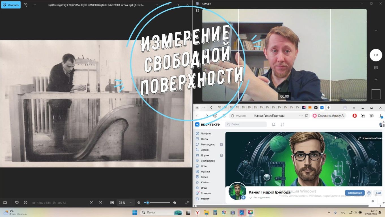Open Мессенджер in VK sidebar

208,144
